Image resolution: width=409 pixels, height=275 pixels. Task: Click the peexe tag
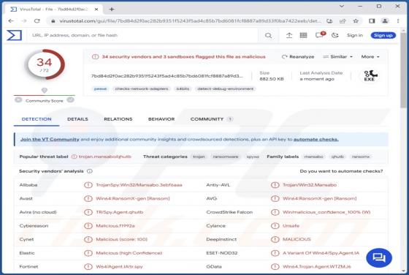101,88
